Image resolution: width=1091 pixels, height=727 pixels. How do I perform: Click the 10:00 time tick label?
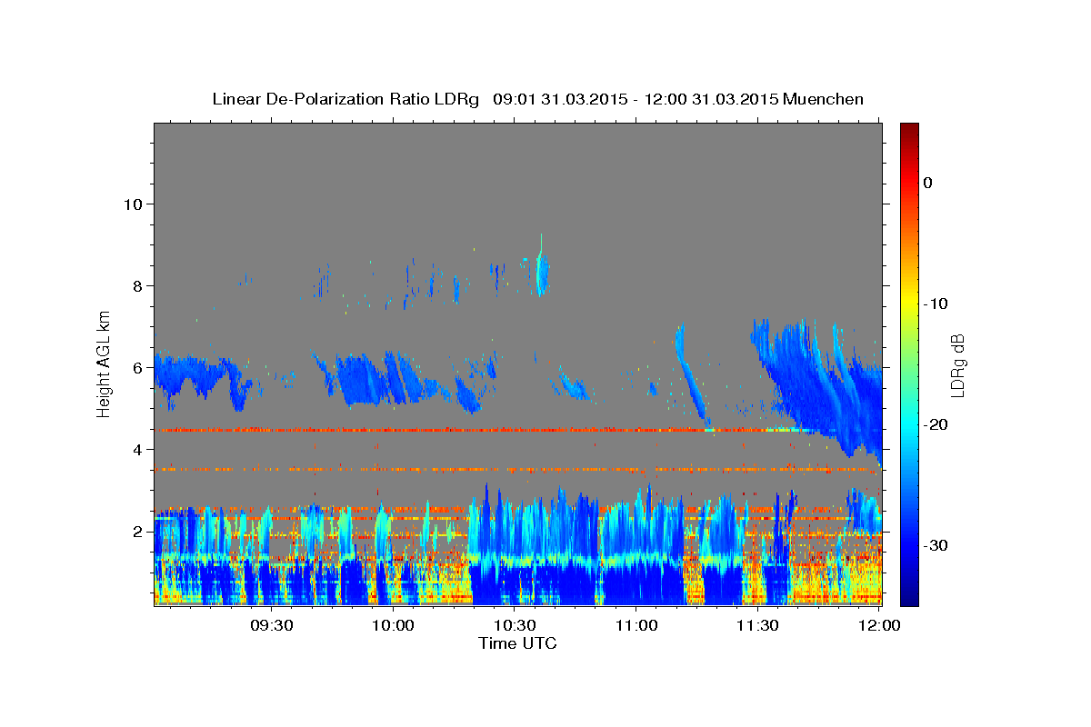point(393,626)
